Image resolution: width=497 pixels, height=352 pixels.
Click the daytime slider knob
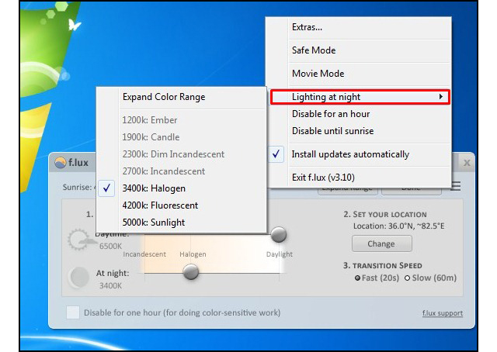[x=279, y=235]
